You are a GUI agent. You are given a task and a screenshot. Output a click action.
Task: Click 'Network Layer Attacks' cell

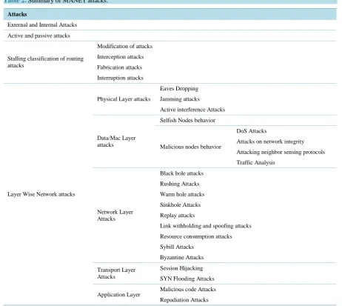coord(115,215)
